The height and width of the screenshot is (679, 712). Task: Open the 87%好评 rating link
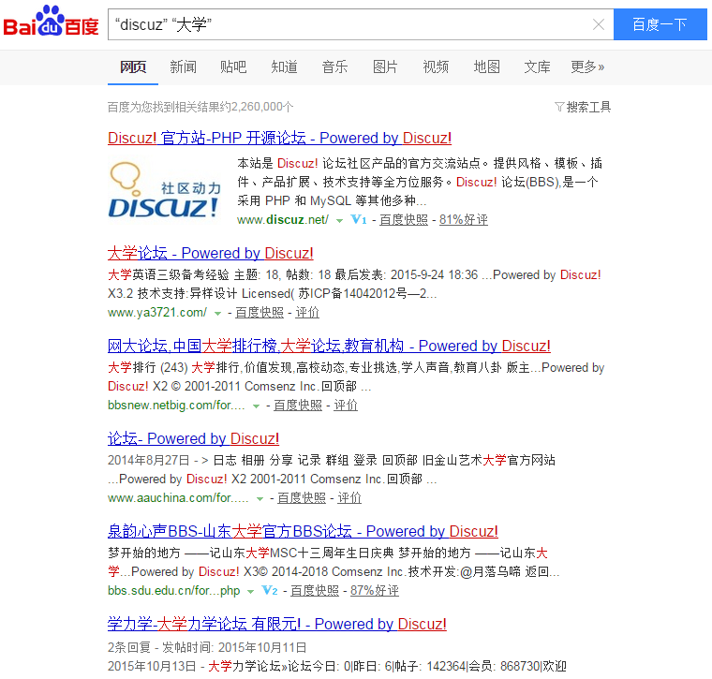tap(375, 590)
